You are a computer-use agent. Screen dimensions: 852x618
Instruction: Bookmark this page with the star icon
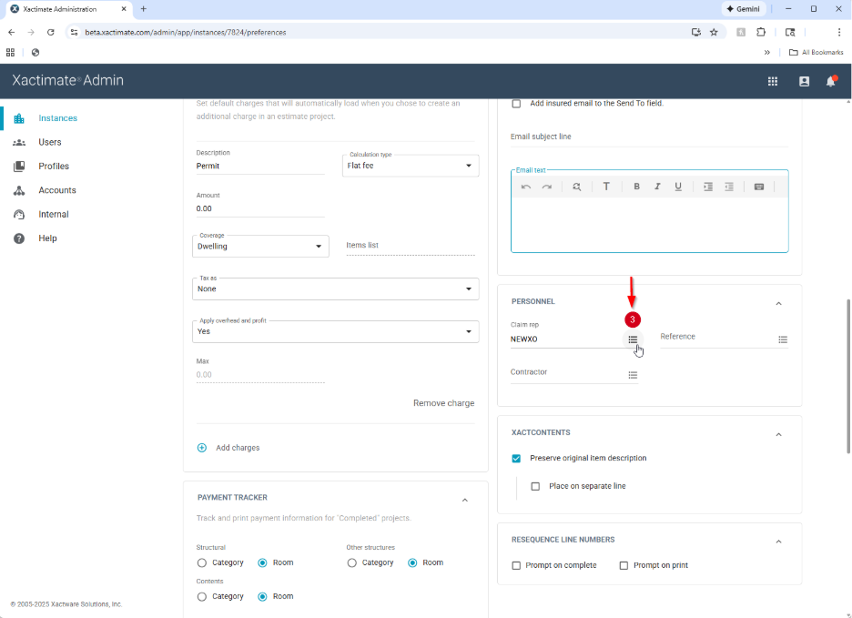714,32
